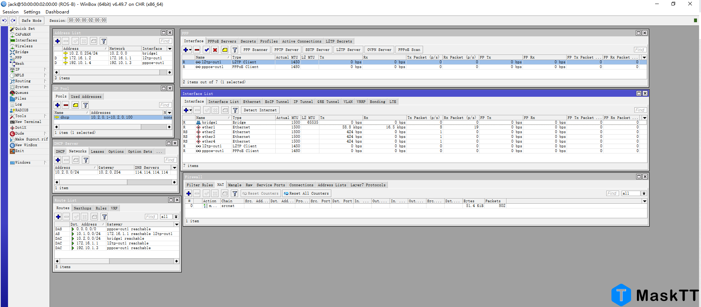Open the Session menu
Screen dimensions: 701x307
point(10,12)
